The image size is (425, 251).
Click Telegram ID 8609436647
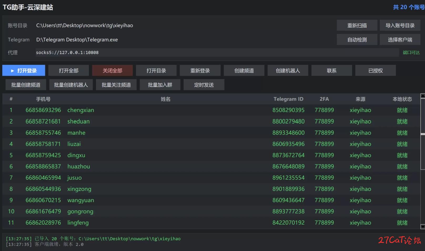point(289,200)
